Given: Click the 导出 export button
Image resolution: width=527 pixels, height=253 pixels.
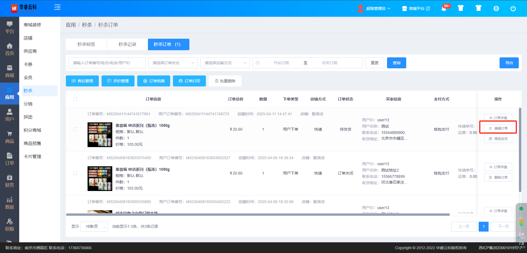Looking at the screenshot, I should 509,63.
